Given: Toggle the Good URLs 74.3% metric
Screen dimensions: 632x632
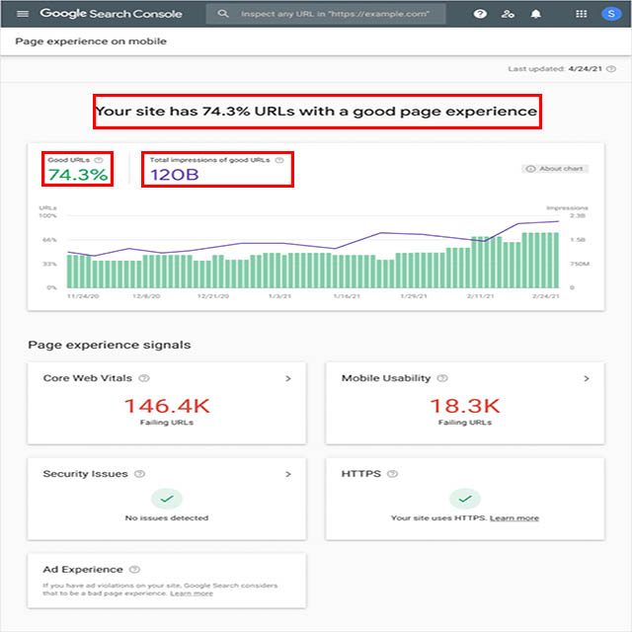Looking at the screenshot, I should coord(77,169).
